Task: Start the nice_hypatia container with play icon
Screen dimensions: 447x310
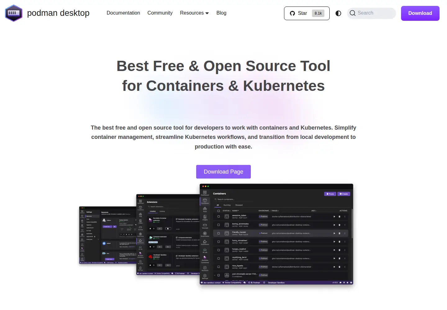Action: [x=334, y=267]
